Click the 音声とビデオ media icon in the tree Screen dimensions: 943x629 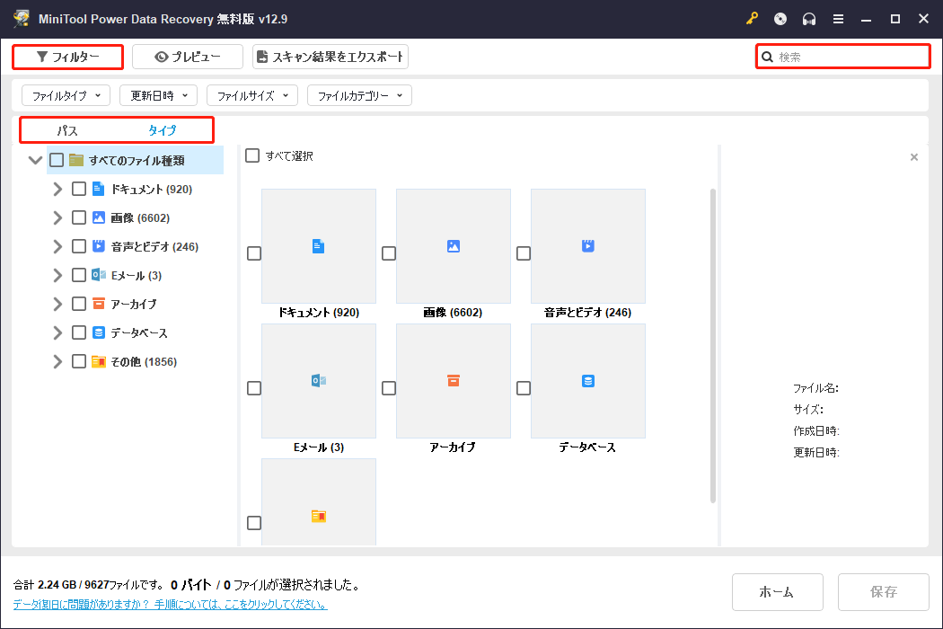99,246
